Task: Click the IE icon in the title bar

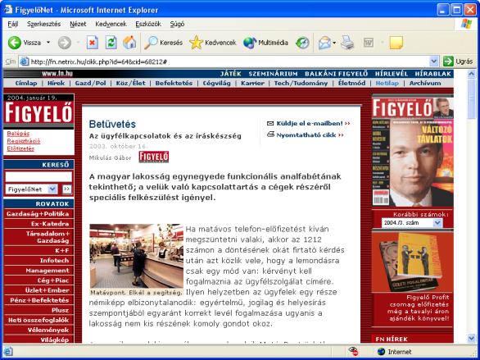Action: (8, 10)
